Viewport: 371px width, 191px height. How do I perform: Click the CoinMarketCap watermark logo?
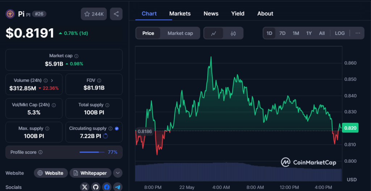click(309, 162)
